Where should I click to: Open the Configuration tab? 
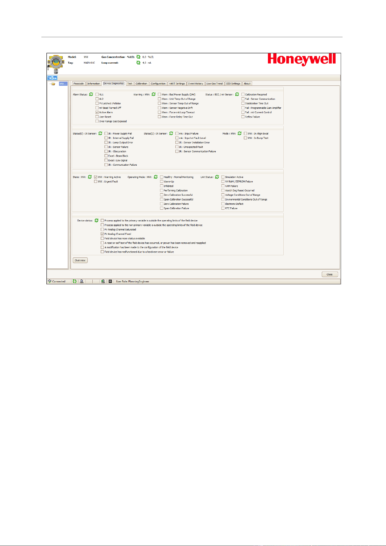(158, 84)
